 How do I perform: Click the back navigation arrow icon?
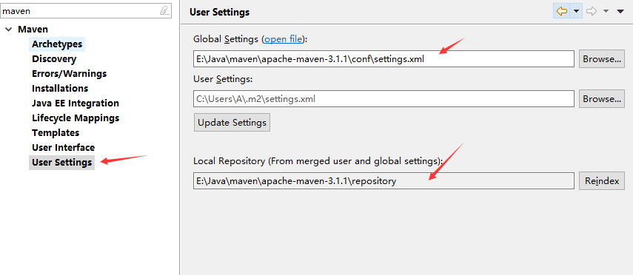tap(561, 11)
